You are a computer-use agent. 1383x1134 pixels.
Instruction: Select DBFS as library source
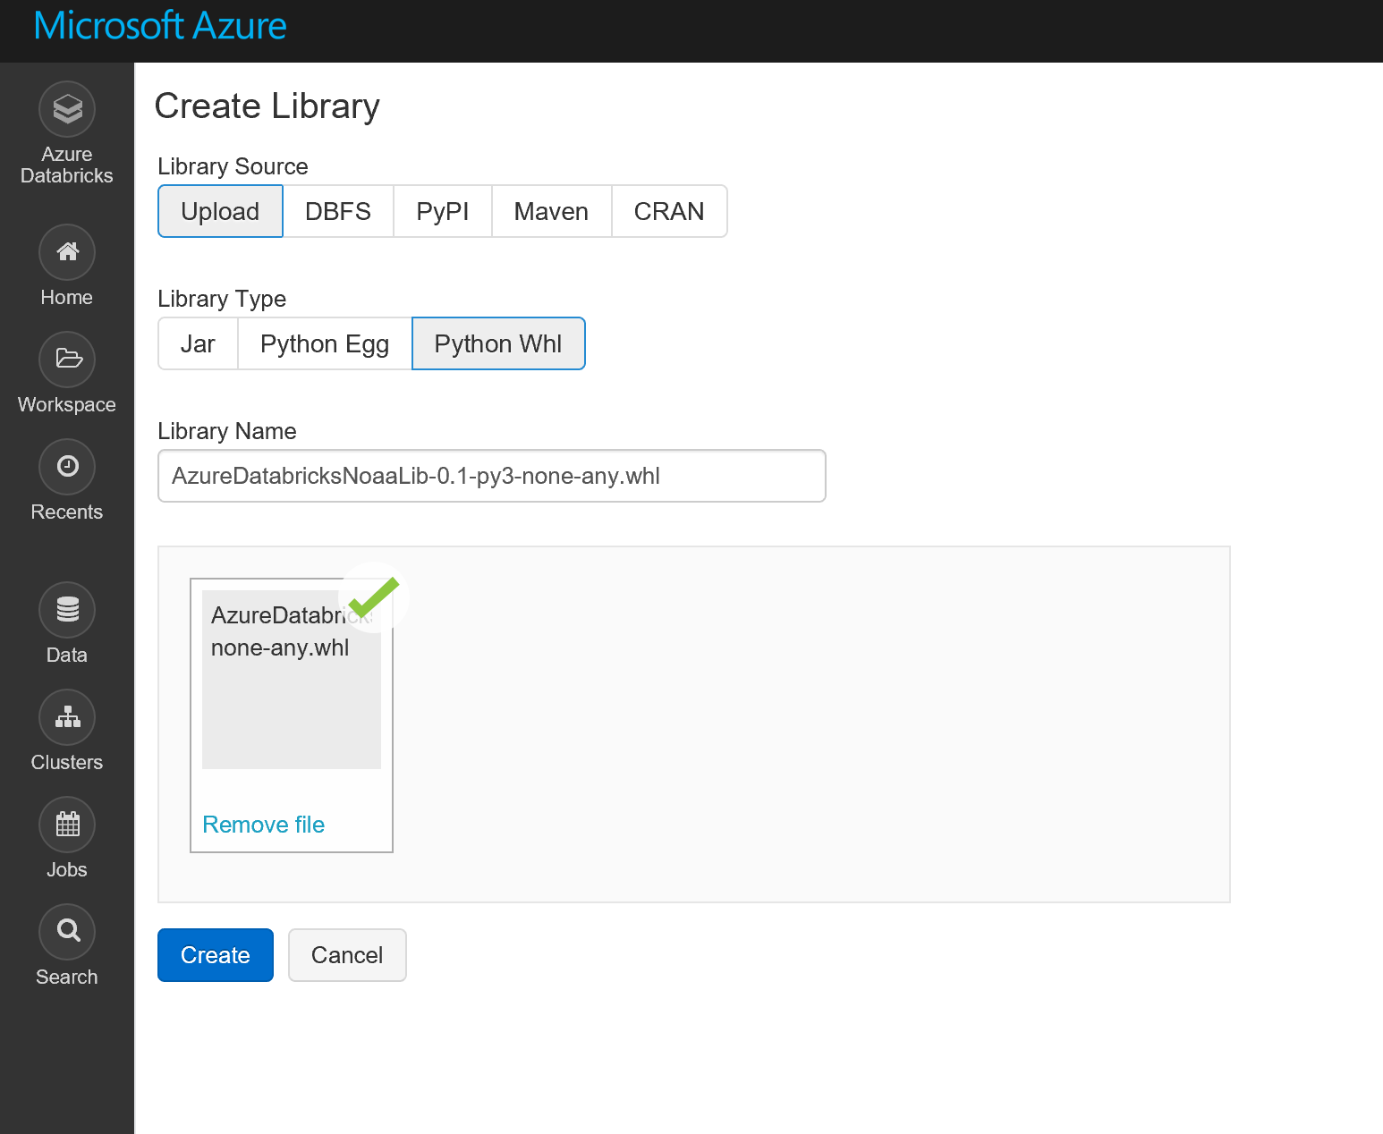point(338,212)
